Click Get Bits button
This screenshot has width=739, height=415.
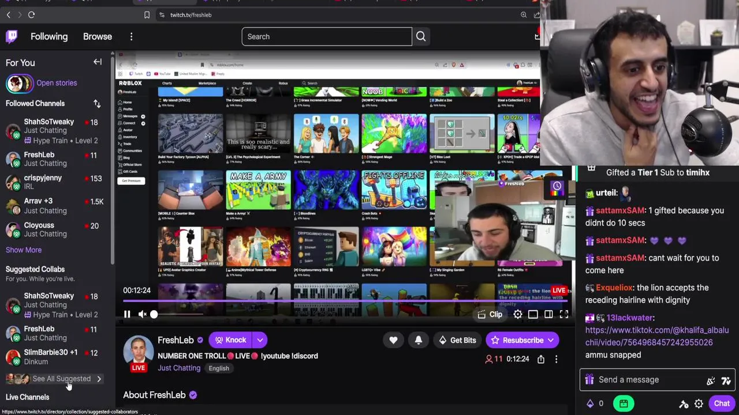[x=457, y=340]
